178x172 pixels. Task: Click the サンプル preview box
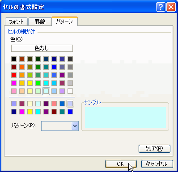tap(125, 117)
